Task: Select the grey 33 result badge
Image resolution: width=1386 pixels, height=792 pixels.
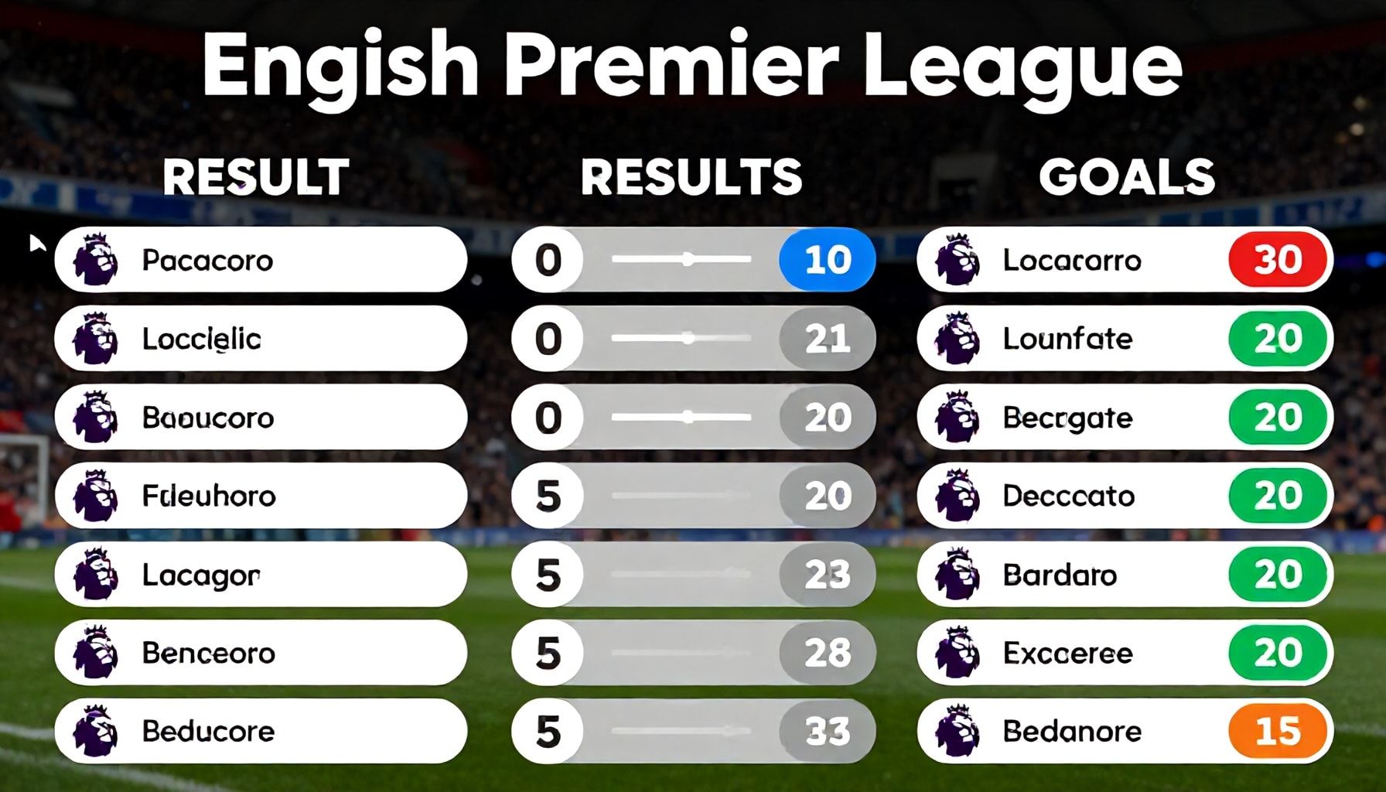Action: (x=828, y=731)
